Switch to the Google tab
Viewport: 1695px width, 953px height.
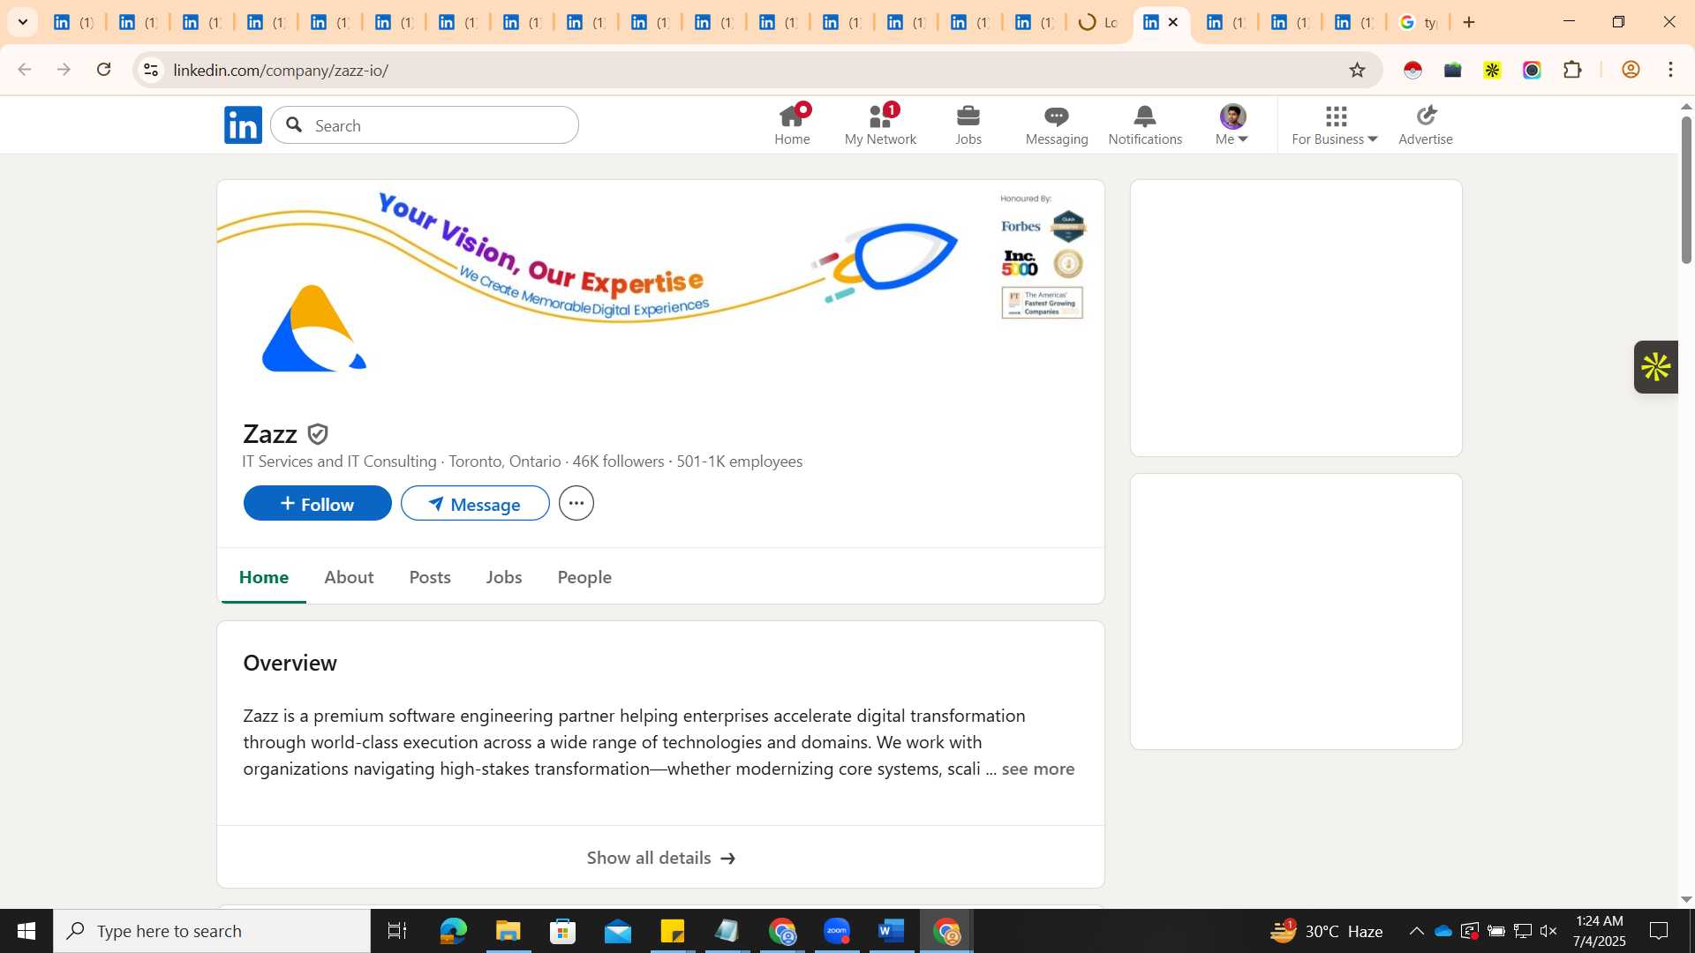1418,22
